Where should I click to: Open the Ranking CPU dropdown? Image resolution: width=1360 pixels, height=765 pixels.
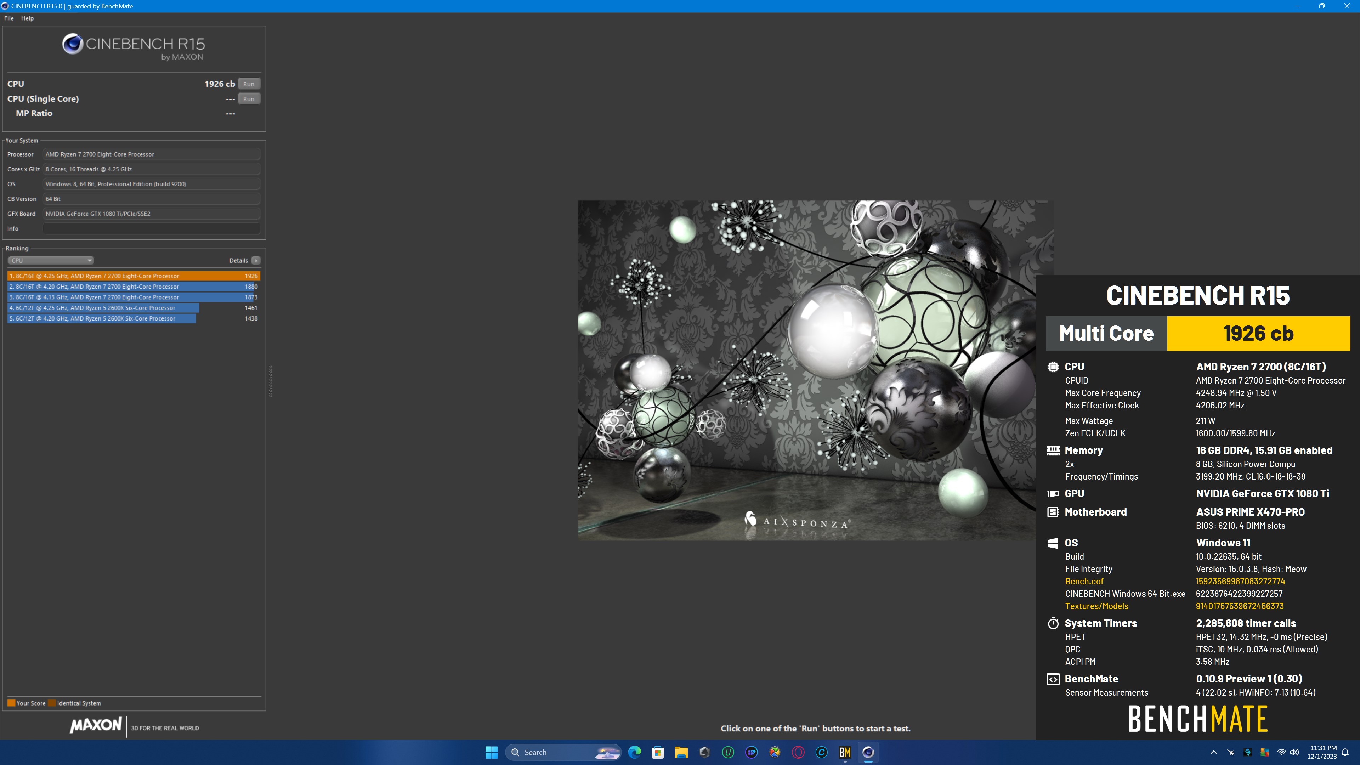pyautogui.click(x=51, y=260)
